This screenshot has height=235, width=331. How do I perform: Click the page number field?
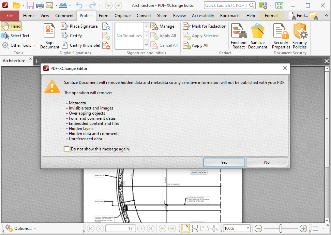tap(120, 229)
